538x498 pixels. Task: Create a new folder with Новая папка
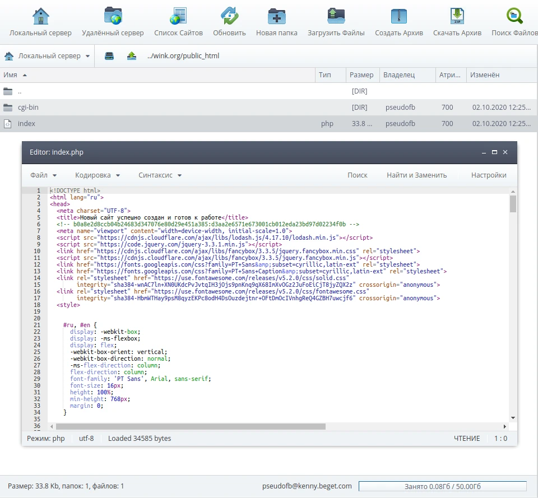coord(276,16)
